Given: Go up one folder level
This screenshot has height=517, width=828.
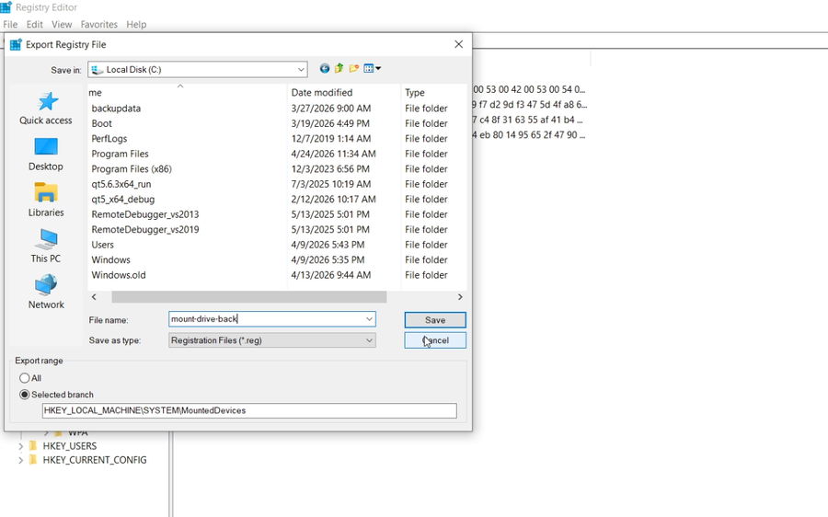Looking at the screenshot, I should click(339, 69).
